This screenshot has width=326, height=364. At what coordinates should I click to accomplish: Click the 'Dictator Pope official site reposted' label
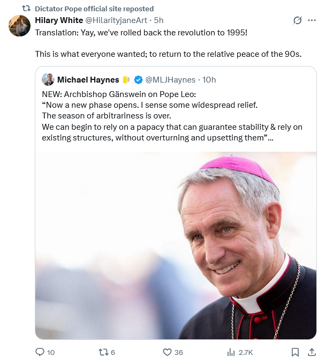click(x=94, y=9)
